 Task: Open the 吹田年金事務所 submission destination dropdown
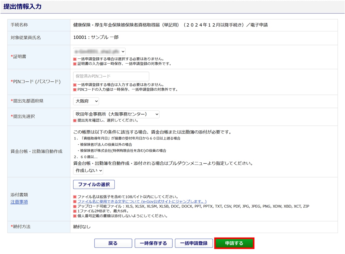116,114
